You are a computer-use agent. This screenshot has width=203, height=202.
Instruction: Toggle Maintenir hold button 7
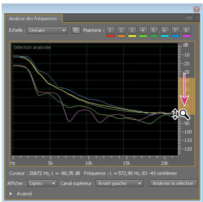[176, 30]
